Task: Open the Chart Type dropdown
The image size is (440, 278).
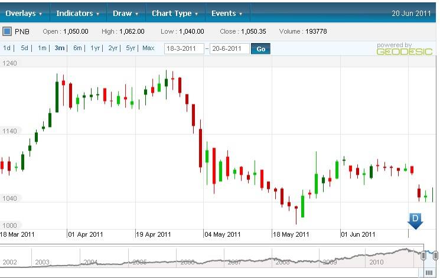Action: point(175,13)
